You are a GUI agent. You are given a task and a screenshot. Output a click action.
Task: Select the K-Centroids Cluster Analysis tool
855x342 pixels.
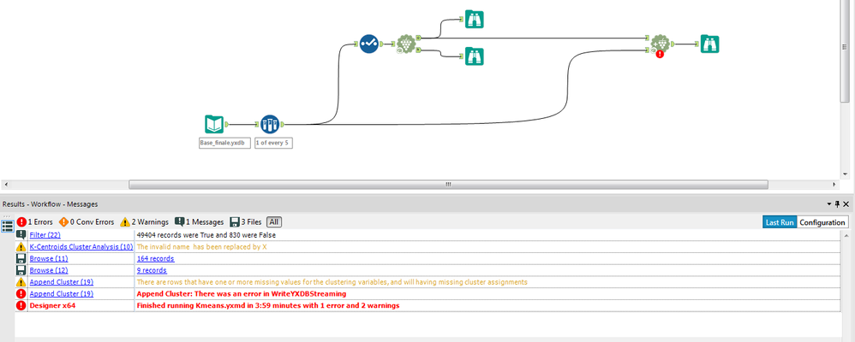tap(406, 44)
